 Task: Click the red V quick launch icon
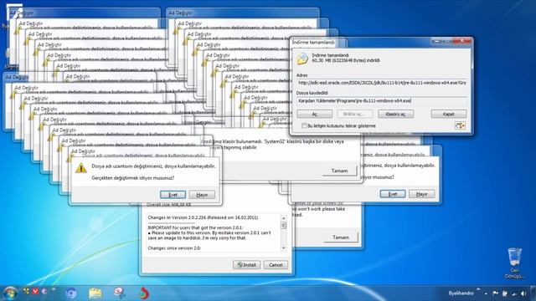tap(35, 291)
